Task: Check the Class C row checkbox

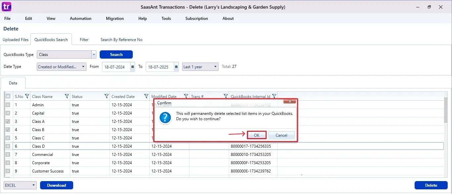Action: pos(8,138)
